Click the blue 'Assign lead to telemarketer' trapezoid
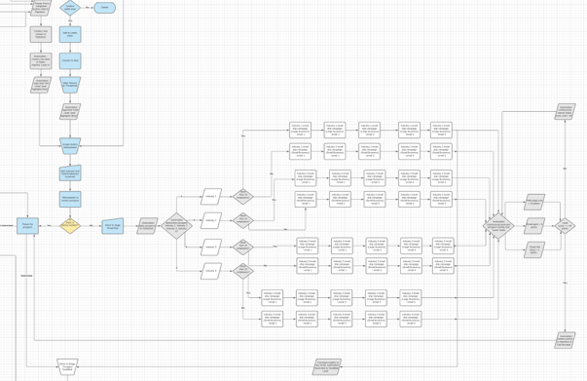 pos(70,146)
